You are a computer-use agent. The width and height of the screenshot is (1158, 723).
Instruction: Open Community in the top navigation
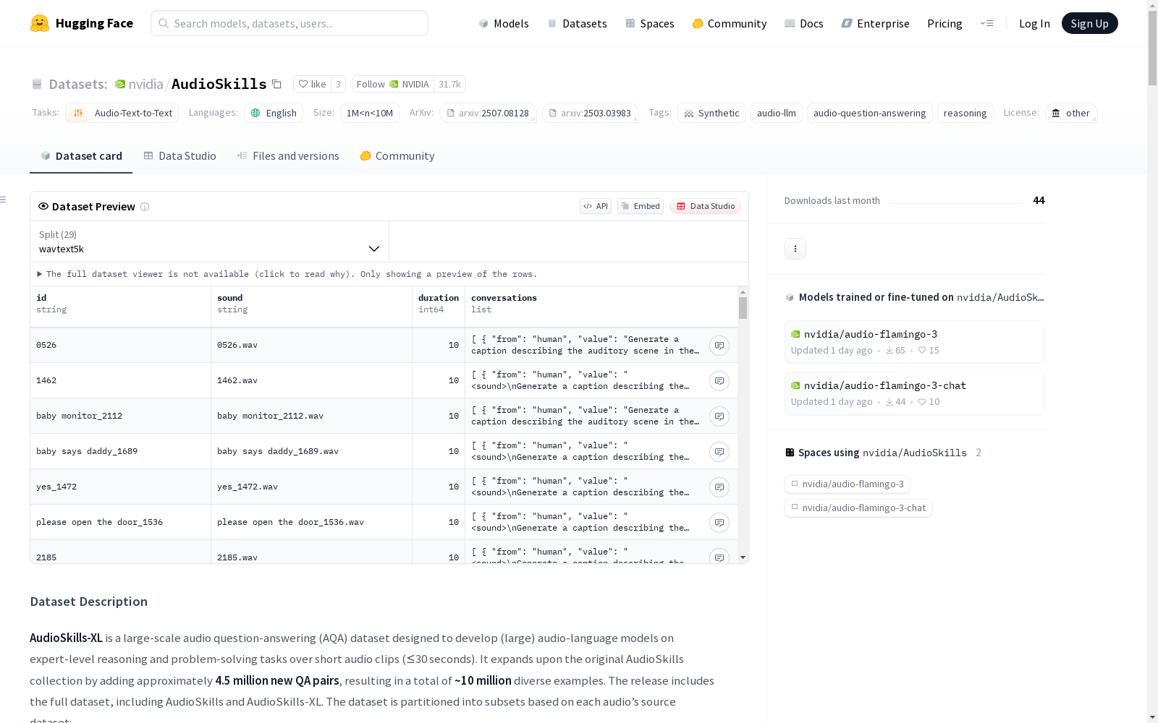point(730,23)
